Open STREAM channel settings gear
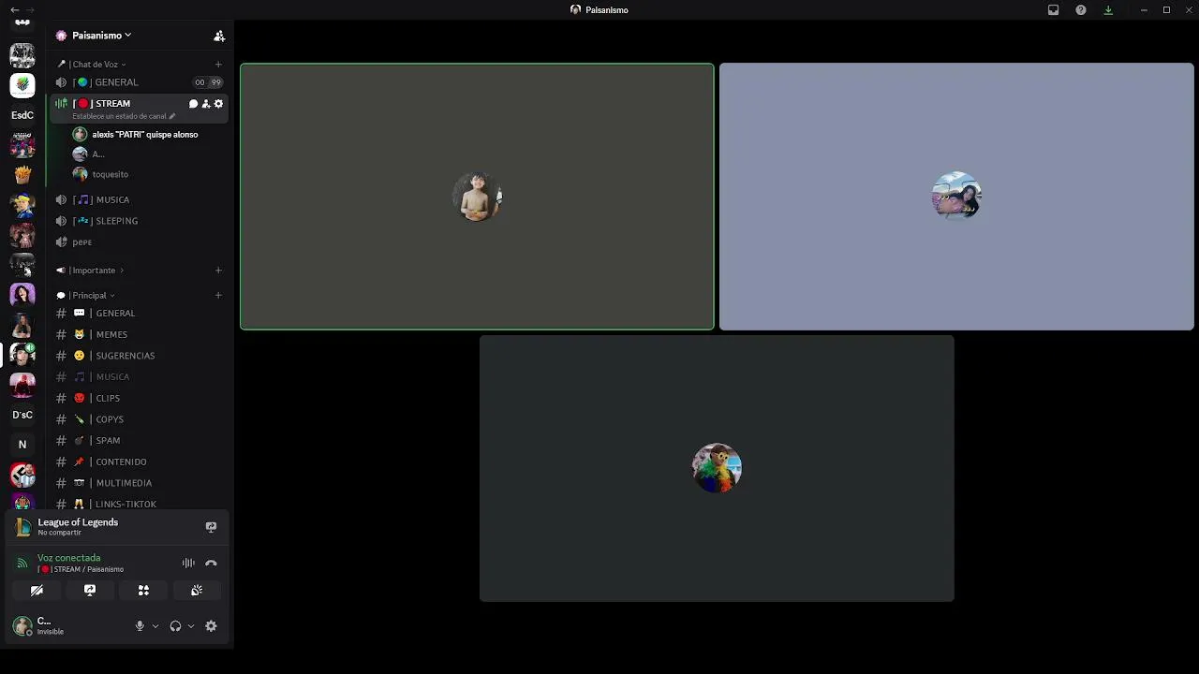 pos(218,104)
